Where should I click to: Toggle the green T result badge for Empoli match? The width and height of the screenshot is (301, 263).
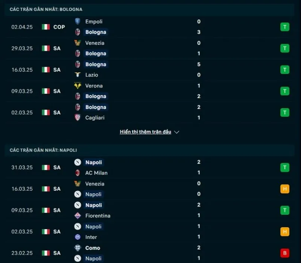coord(285,26)
